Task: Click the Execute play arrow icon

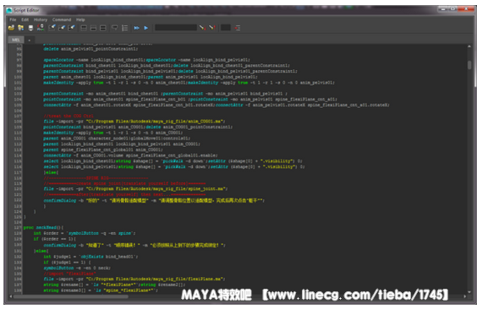Action: click(146, 28)
